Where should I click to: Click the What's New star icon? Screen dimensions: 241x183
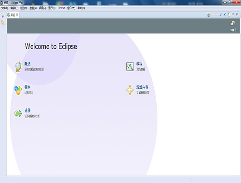(130, 90)
